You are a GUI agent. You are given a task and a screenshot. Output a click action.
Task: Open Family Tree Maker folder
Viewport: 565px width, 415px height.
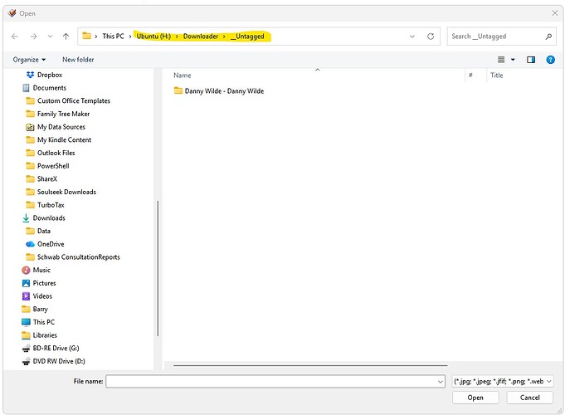[x=63, y=114]
